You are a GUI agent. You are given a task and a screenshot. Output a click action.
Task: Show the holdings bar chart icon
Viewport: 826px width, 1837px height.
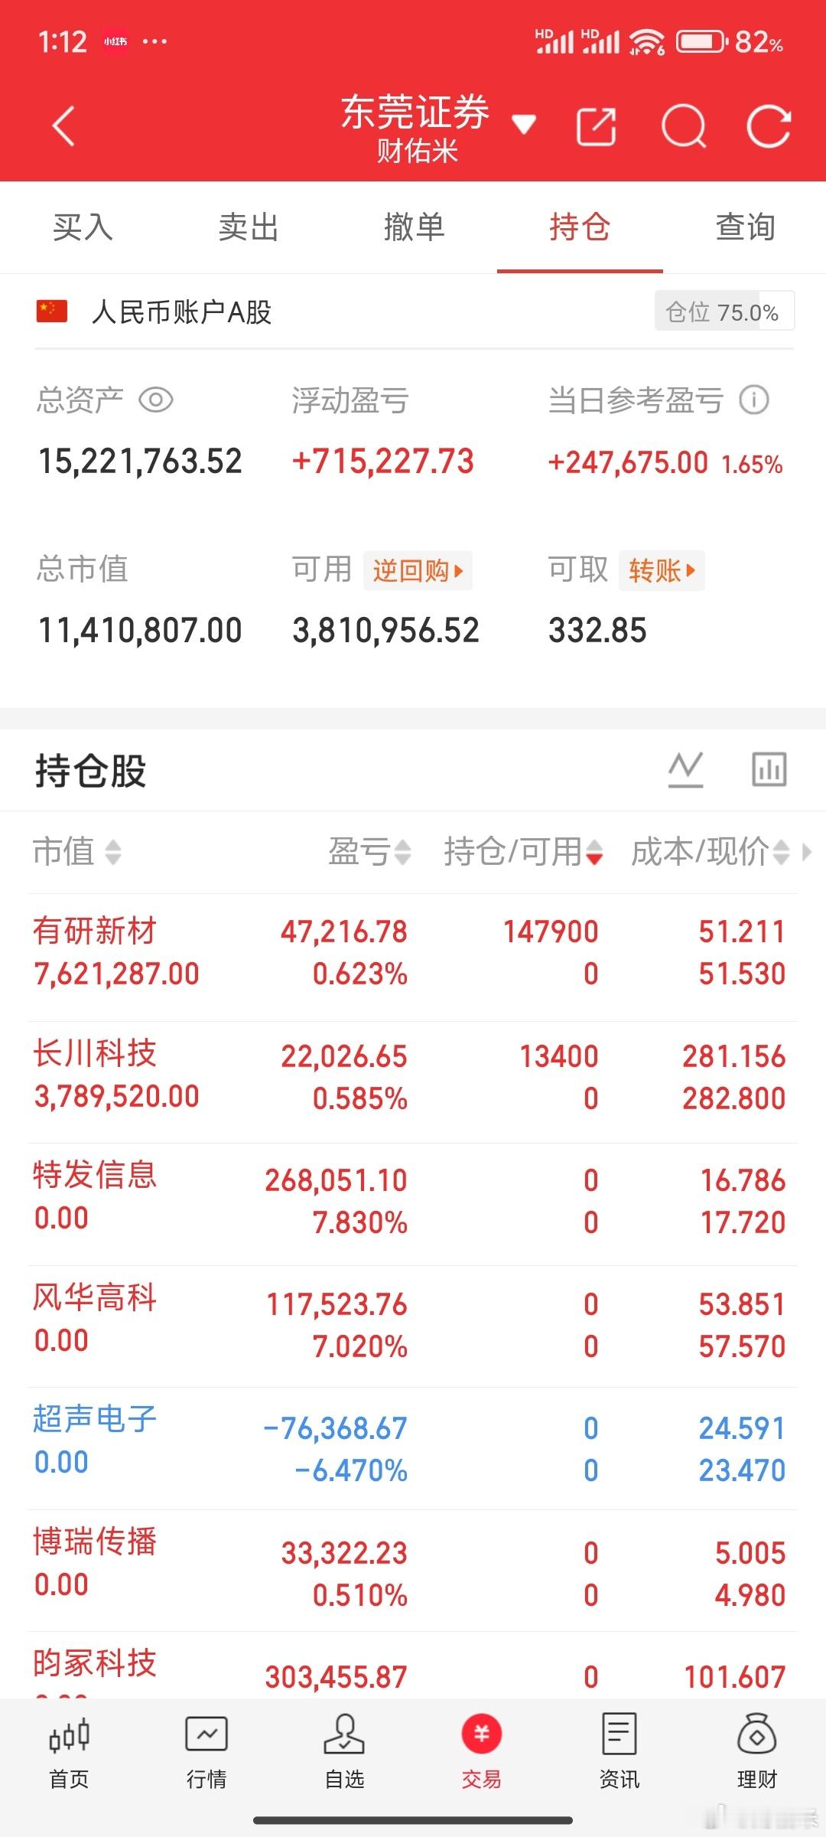(769, 769)
